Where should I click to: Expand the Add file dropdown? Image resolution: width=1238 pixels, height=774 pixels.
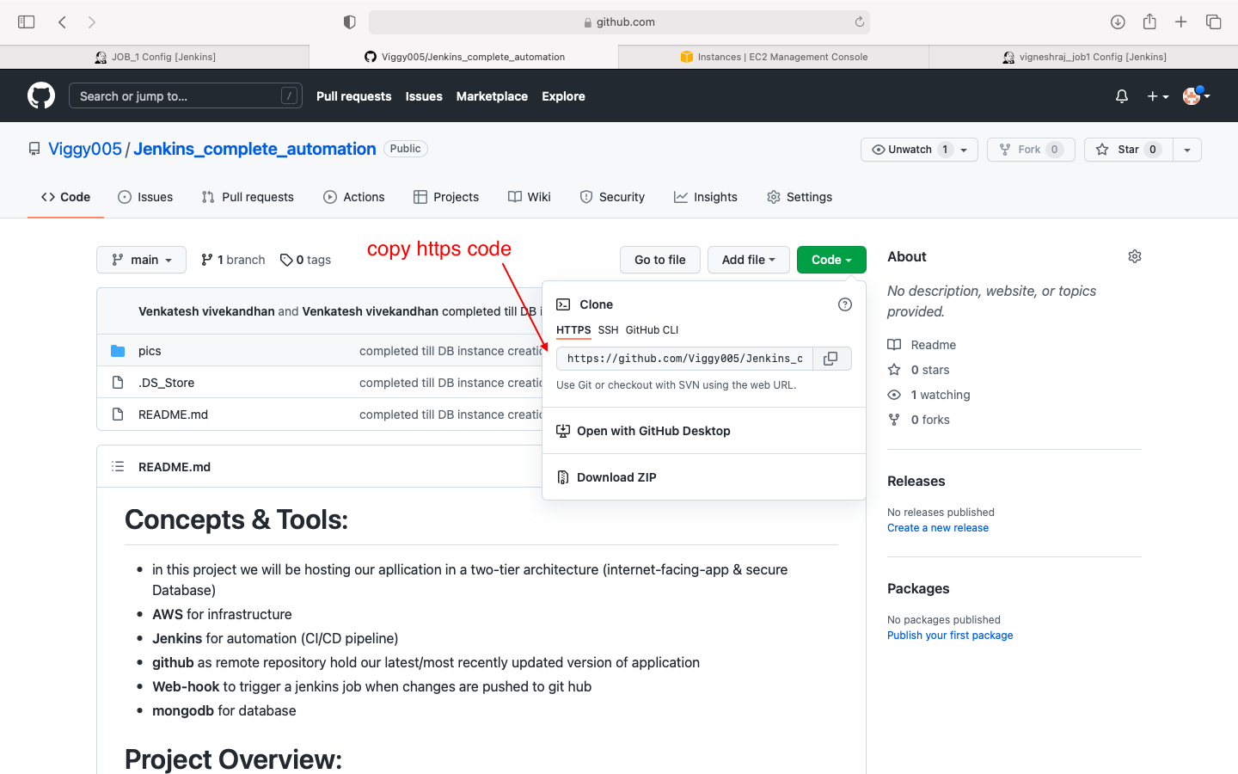pos(749,260)
